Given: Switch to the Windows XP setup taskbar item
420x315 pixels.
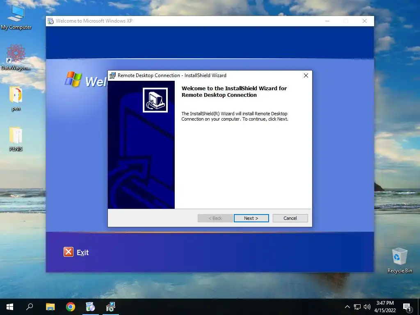Looking at the screenshot, I should pyautogui.click(x=91, y=307).
